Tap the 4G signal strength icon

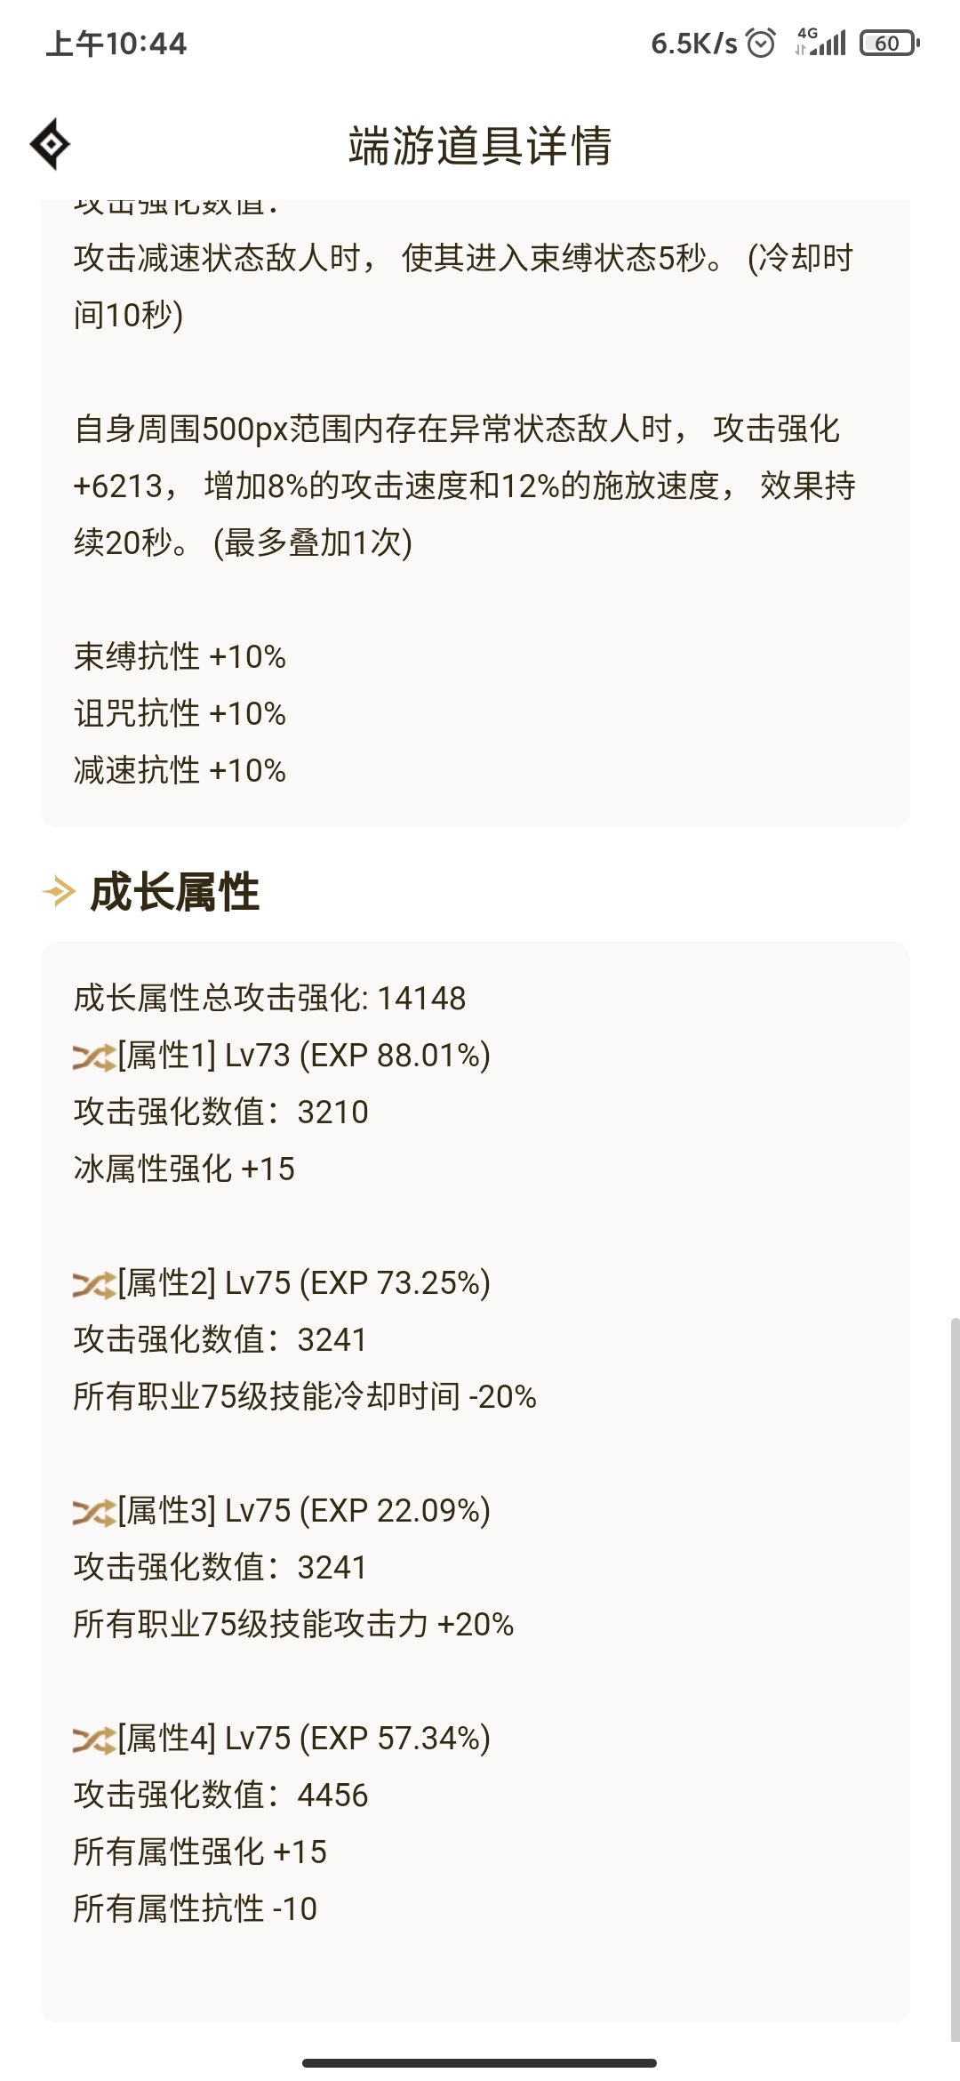821,42
